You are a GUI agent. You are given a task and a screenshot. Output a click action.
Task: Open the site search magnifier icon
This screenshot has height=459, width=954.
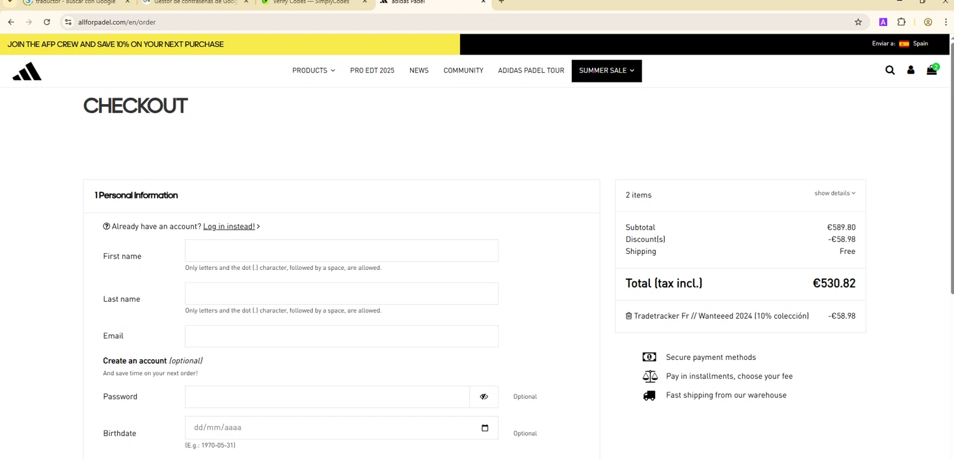890,70
